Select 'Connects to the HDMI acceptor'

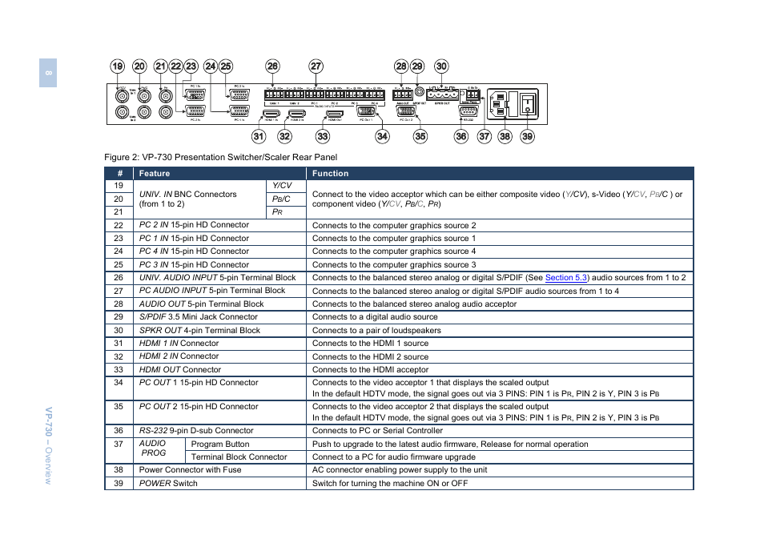point(370,370)
